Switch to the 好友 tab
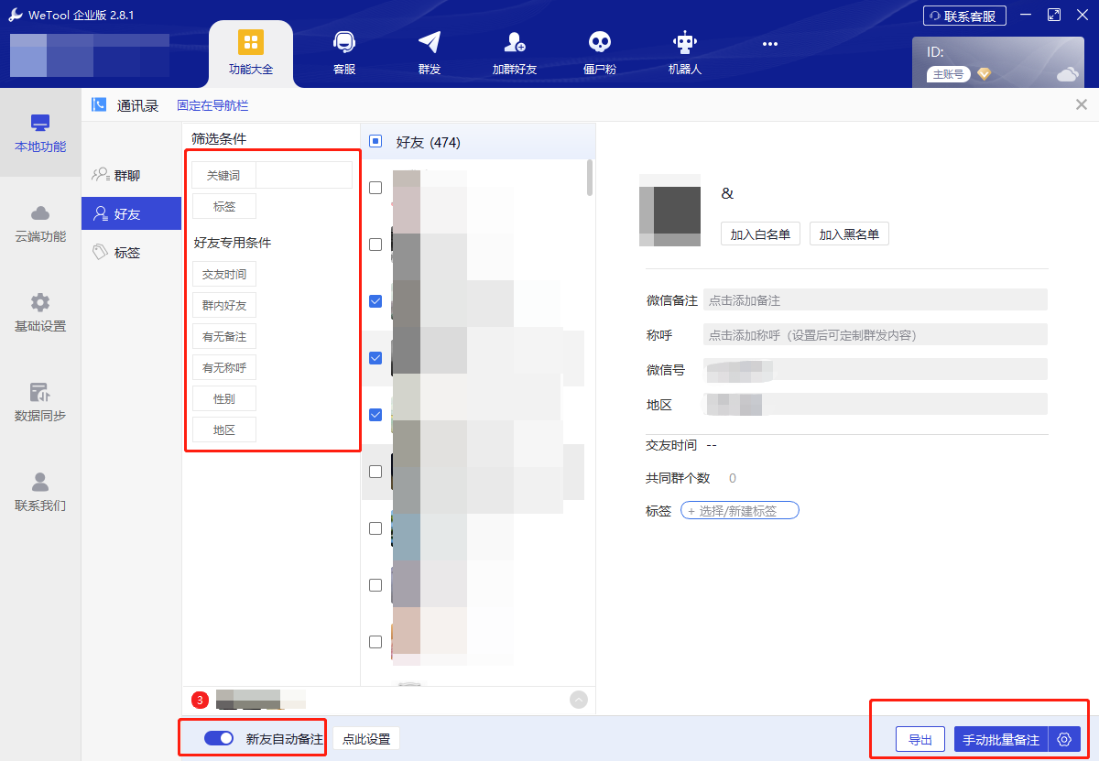Viewport: 1099px width, 761px height. [x=131, y=213]
